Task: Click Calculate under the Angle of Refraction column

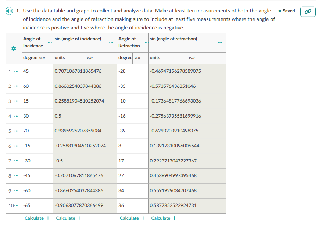Action: (132, 218)
